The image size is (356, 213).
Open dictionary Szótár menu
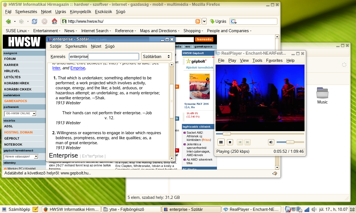click(56, 46)
